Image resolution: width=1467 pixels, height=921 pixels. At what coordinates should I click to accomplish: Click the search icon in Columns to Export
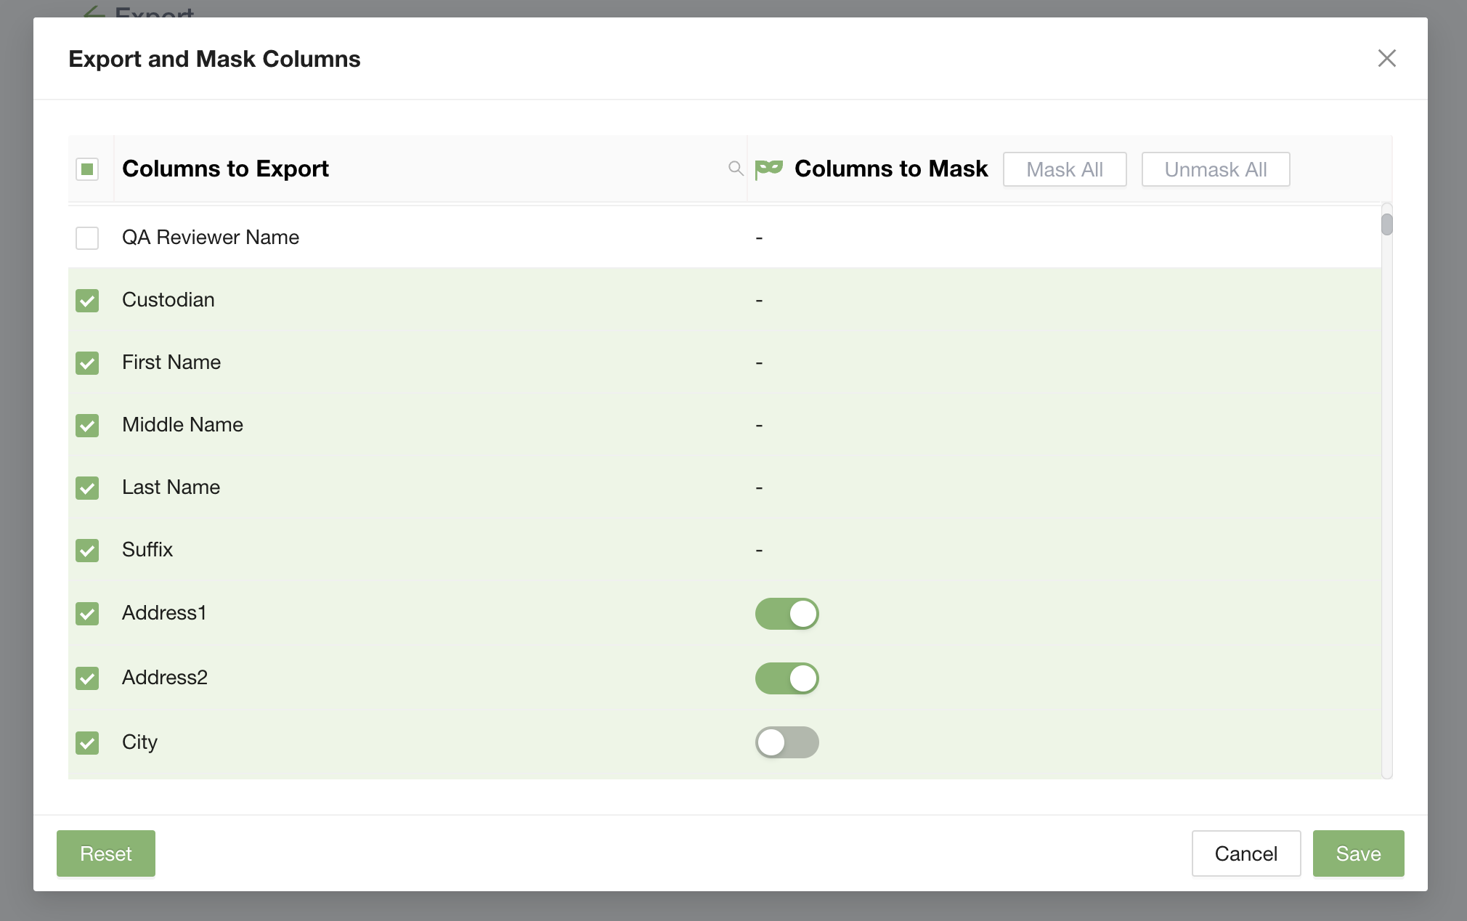point(735,169)
